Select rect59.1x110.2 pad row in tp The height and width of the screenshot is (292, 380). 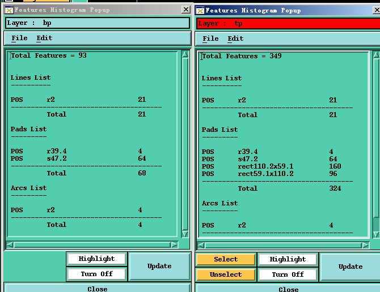[x=269, y=174]
